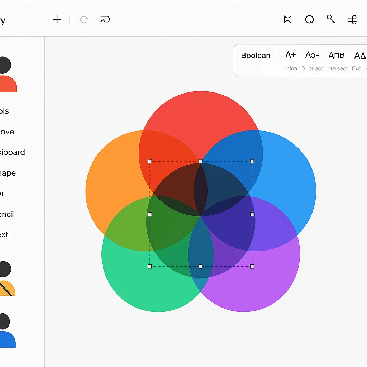This screenshot has height=367, width=367.
Task: Apply the Intersect boolean operation
Action: [x=336, y=61]
